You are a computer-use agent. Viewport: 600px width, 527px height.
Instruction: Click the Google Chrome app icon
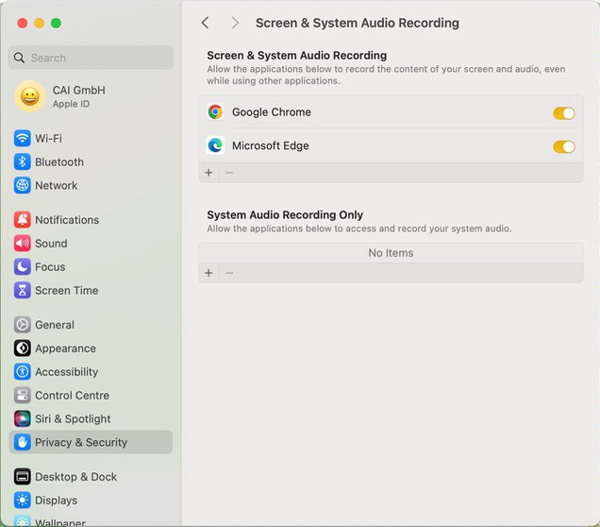tap(215, 112)
